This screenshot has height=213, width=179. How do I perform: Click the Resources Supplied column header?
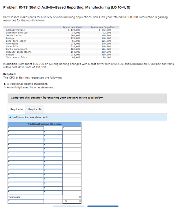[x=103, y=27]
